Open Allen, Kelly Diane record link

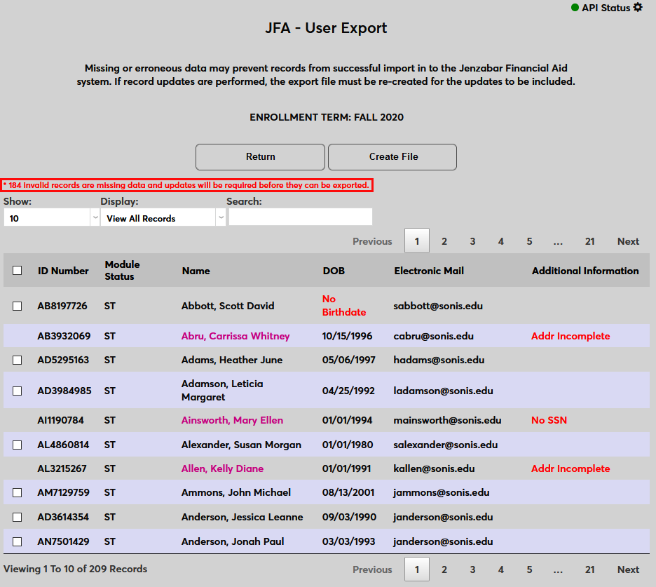click(222, 468)
